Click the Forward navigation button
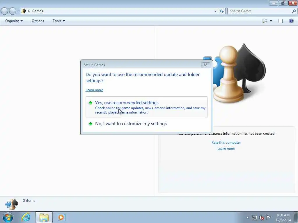 (13, 11)
